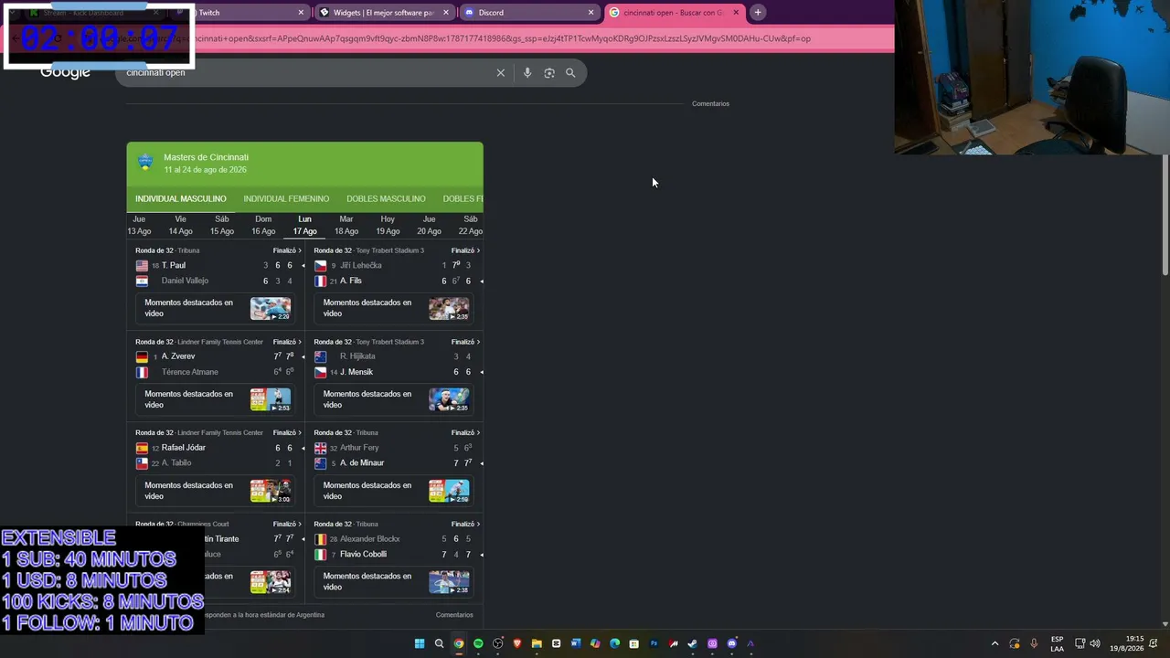Screen dimensions: 1170x658
Task: Open the Windows Start menu
Action: [x=420, y=643]
